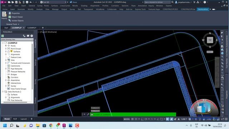Viewport: 229px width, 129px height.
Task: Expand the Point Groups tree node
Action: click(x=6, y=49)
